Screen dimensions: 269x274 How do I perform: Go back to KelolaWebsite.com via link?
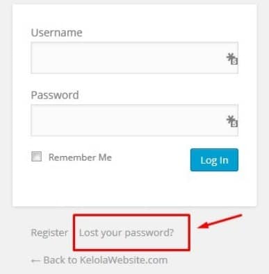pos(99,260)
